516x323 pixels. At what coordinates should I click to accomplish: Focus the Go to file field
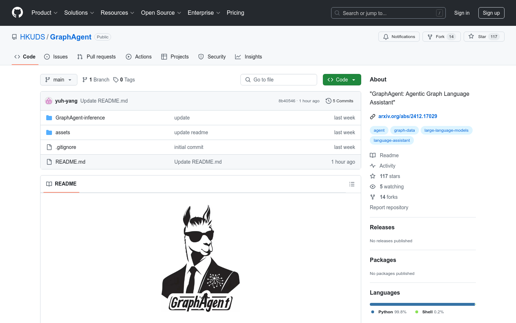[278, 80]
